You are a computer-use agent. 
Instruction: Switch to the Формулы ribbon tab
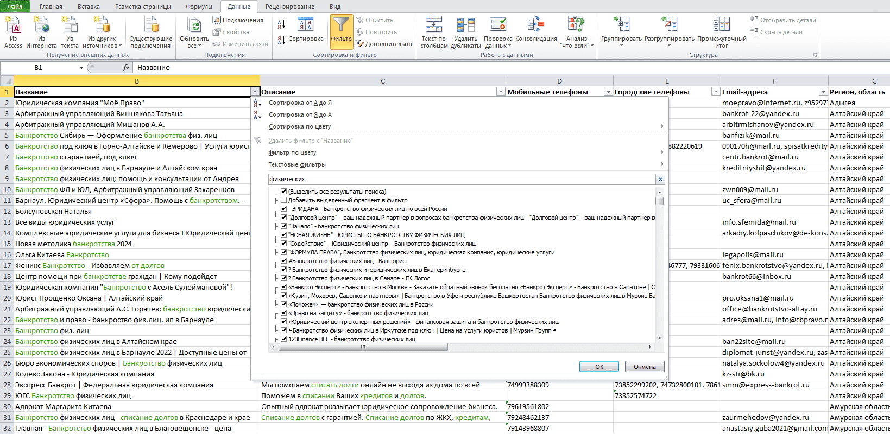click(199, 7)
